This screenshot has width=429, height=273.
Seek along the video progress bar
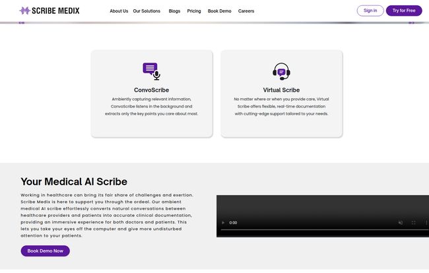point(317,230)
